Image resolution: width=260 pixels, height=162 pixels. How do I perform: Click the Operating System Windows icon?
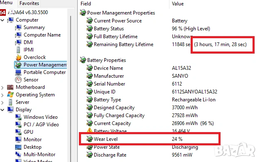pos(10,95)
